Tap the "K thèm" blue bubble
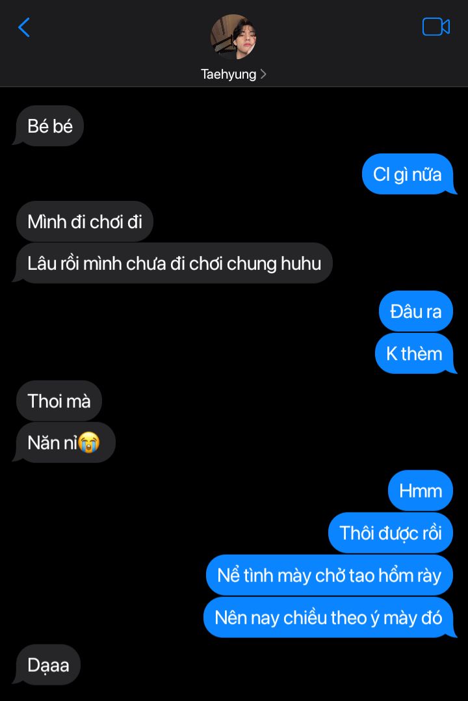 [x=414, y=353]
